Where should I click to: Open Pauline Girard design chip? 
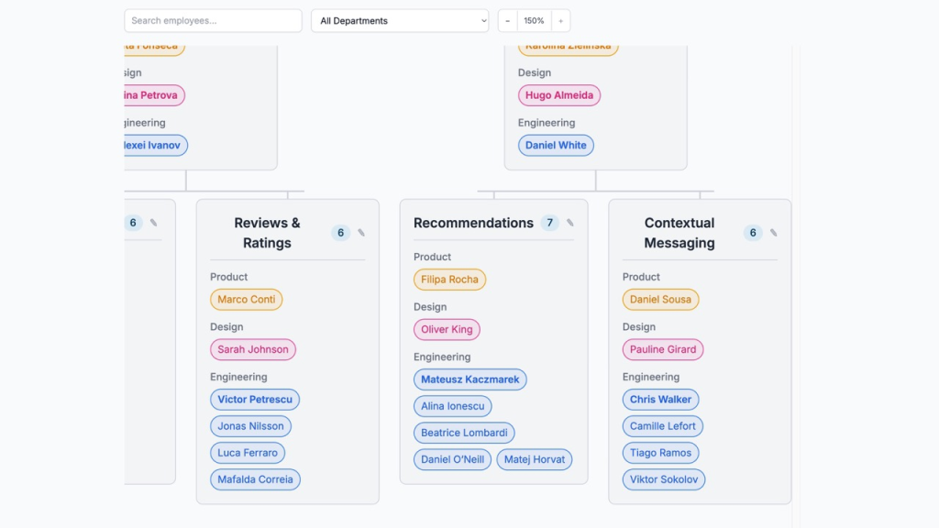[x=662, y=349]
